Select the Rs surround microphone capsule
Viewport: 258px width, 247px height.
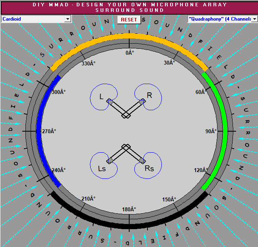pyautogui.click(x=142, y=160)
